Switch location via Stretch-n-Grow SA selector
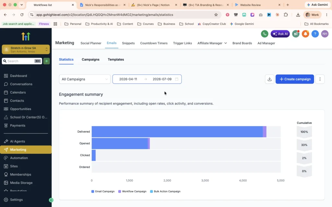332x207 pixels. click(26, 49)
